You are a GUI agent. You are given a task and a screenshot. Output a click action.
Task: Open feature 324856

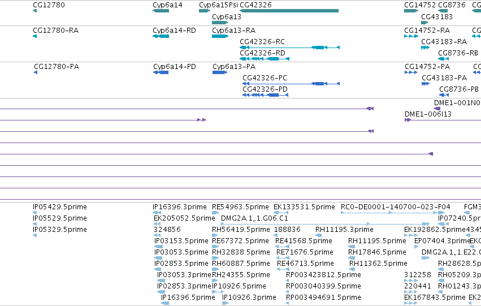(x=167, y=230)
